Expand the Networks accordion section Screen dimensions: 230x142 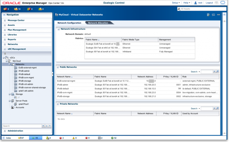[5, 44]
